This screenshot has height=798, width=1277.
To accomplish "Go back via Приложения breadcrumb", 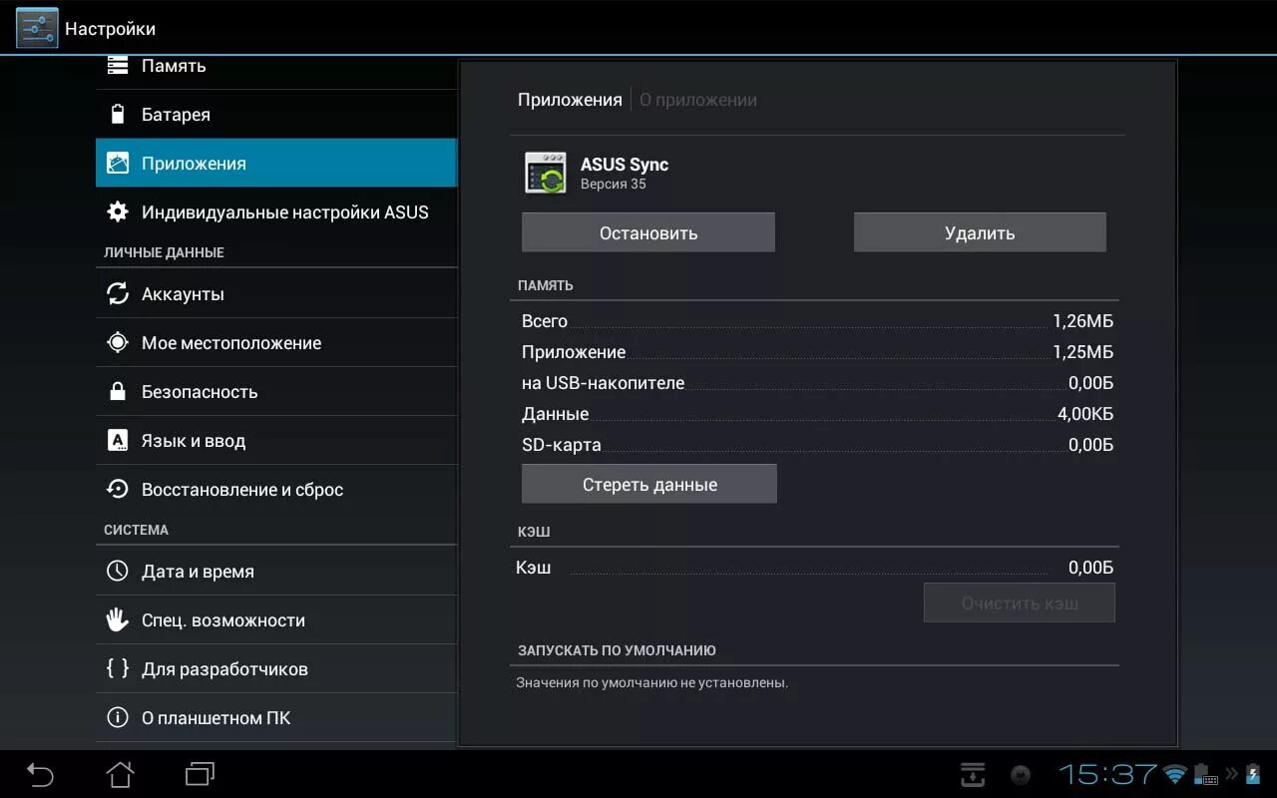I will point(570,100).
